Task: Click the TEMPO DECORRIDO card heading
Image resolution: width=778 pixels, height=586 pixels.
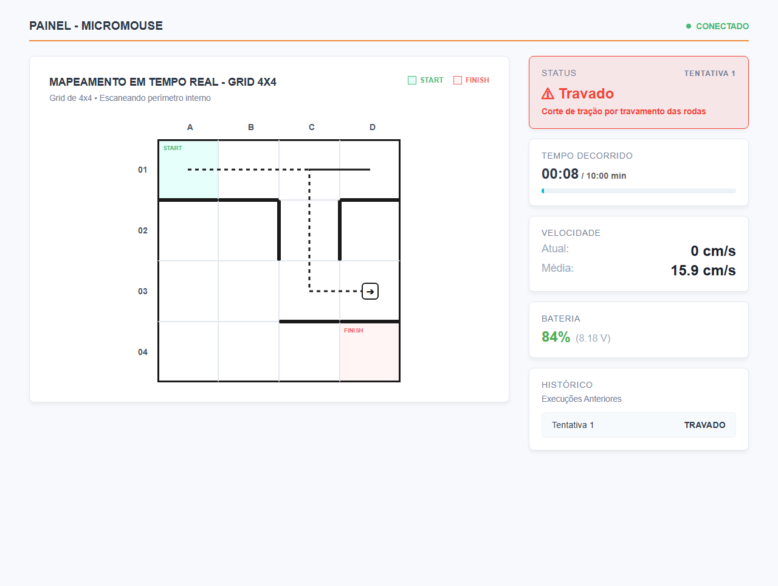Action: (x=587, y=156)
